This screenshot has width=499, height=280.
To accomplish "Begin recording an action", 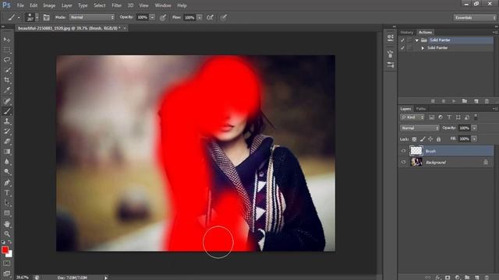I will [x=443, y=101].
